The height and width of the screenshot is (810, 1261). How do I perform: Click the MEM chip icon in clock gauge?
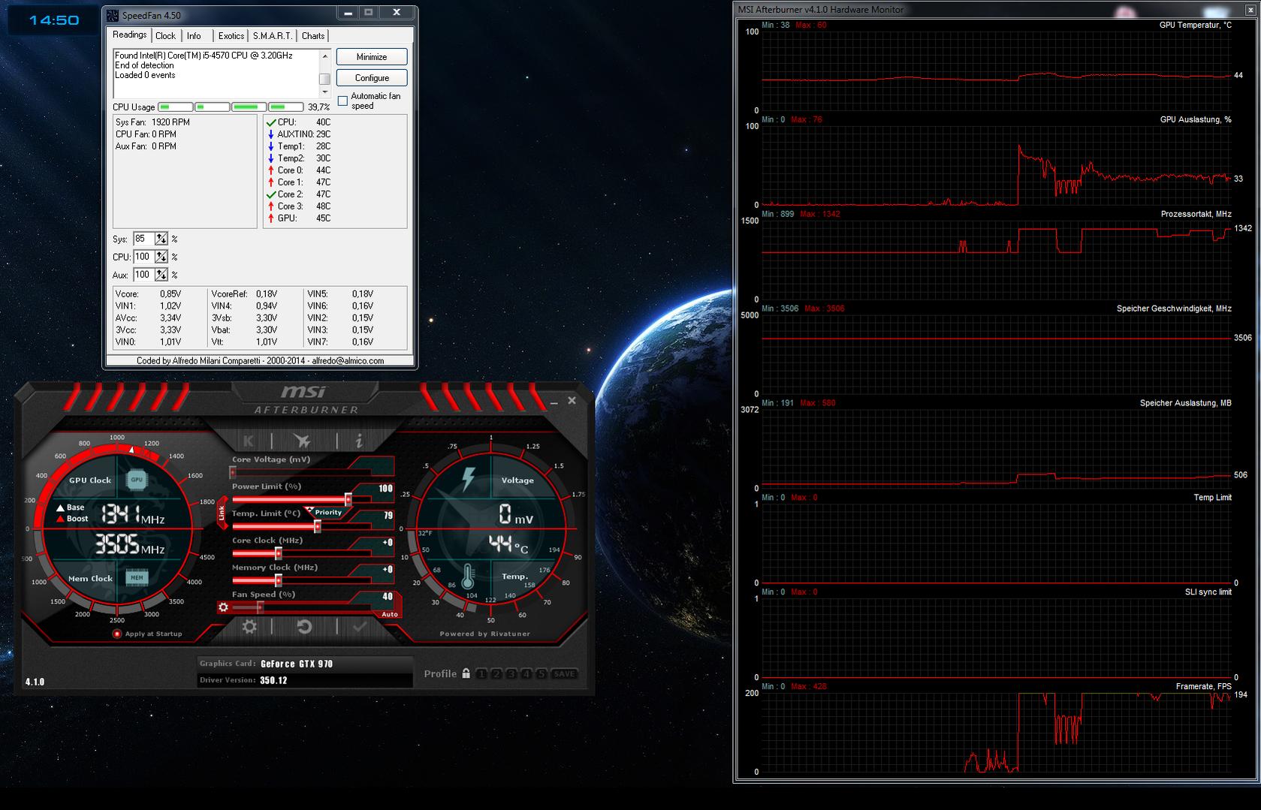tap(137, 578)
